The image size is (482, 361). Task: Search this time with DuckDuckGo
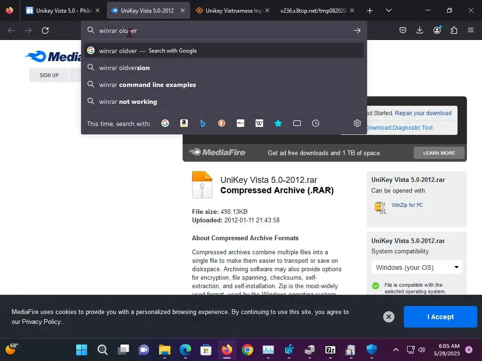coord(222,124)
